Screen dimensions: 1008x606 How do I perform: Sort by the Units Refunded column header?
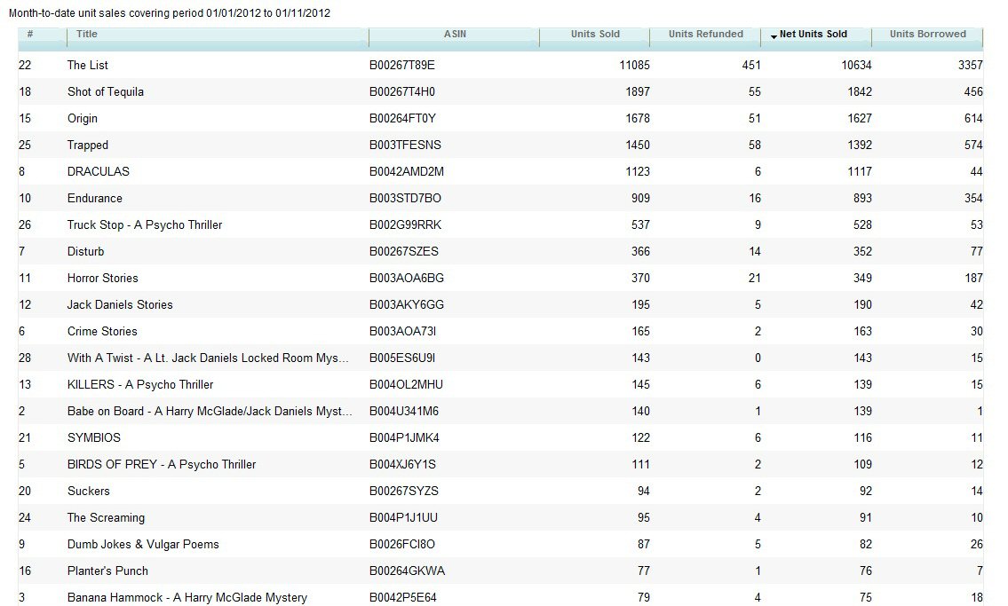click(705, 35)
